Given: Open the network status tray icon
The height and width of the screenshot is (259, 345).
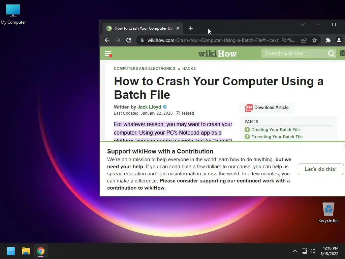Looking at the screenshot, I should [x=304, y=251].
